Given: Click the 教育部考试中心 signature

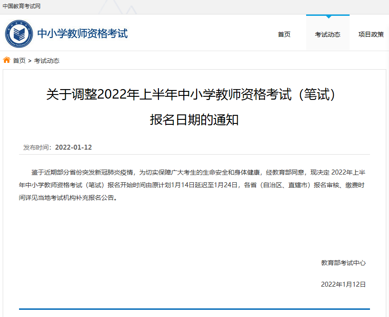Looking at the screenshot, I should click(343, 263).
